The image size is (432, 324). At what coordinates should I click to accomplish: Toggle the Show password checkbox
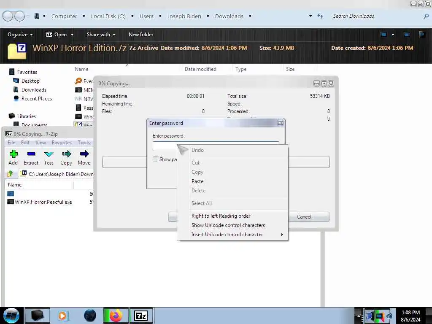point(155,159)
